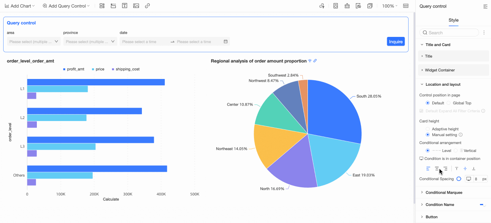This screenshot has width=491, height=223.
Task: Toggle shipping_cost series in chart legend
Action: point(125,69)
